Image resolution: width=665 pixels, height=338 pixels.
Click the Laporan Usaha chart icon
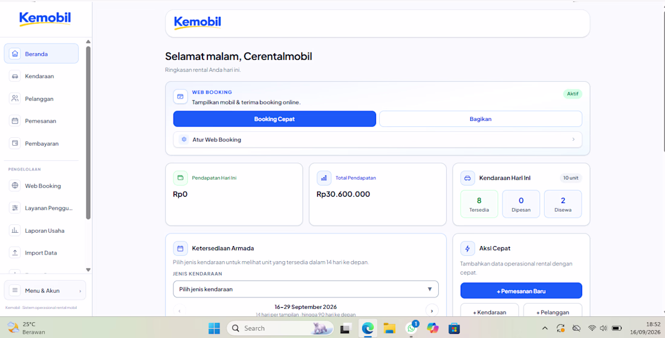tap(15, 231)
